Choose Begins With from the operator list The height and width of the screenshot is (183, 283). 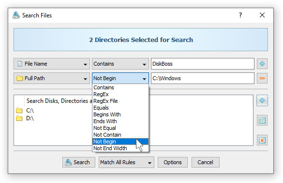click(x=120, y=114)
